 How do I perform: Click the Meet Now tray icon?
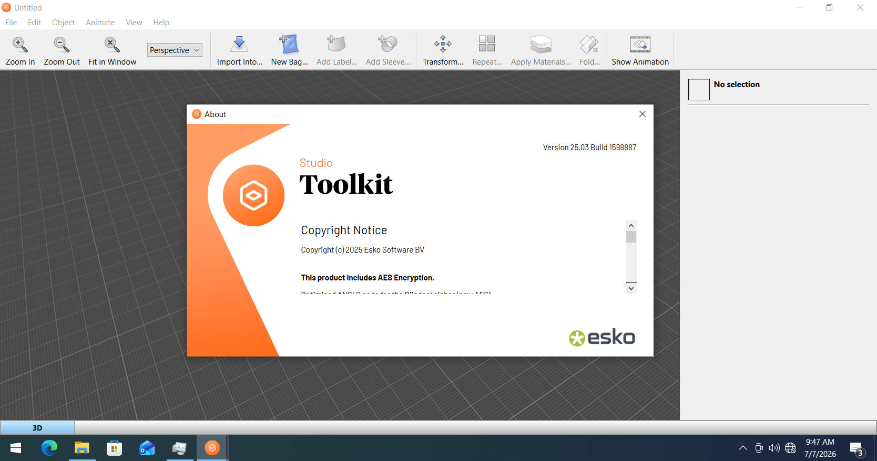[x=759, y=448]
